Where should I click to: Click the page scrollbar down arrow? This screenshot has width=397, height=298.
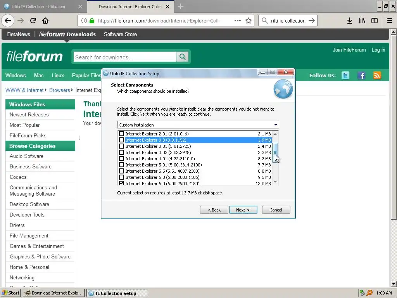(x=394, y=284)
